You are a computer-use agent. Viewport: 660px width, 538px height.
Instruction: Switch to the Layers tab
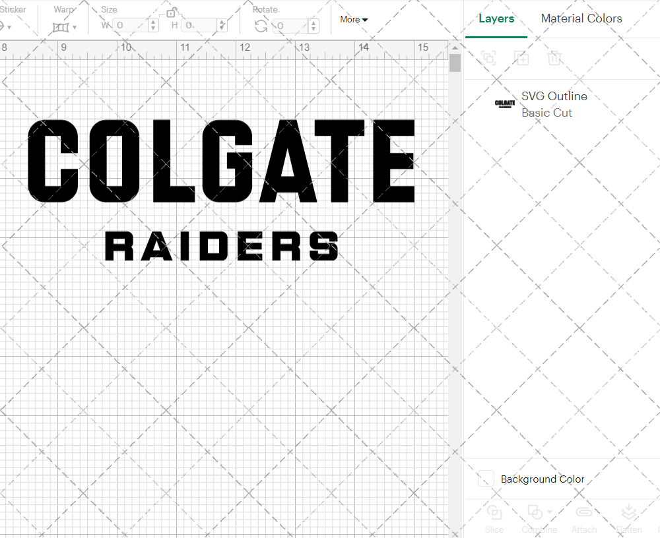point(496,18)
